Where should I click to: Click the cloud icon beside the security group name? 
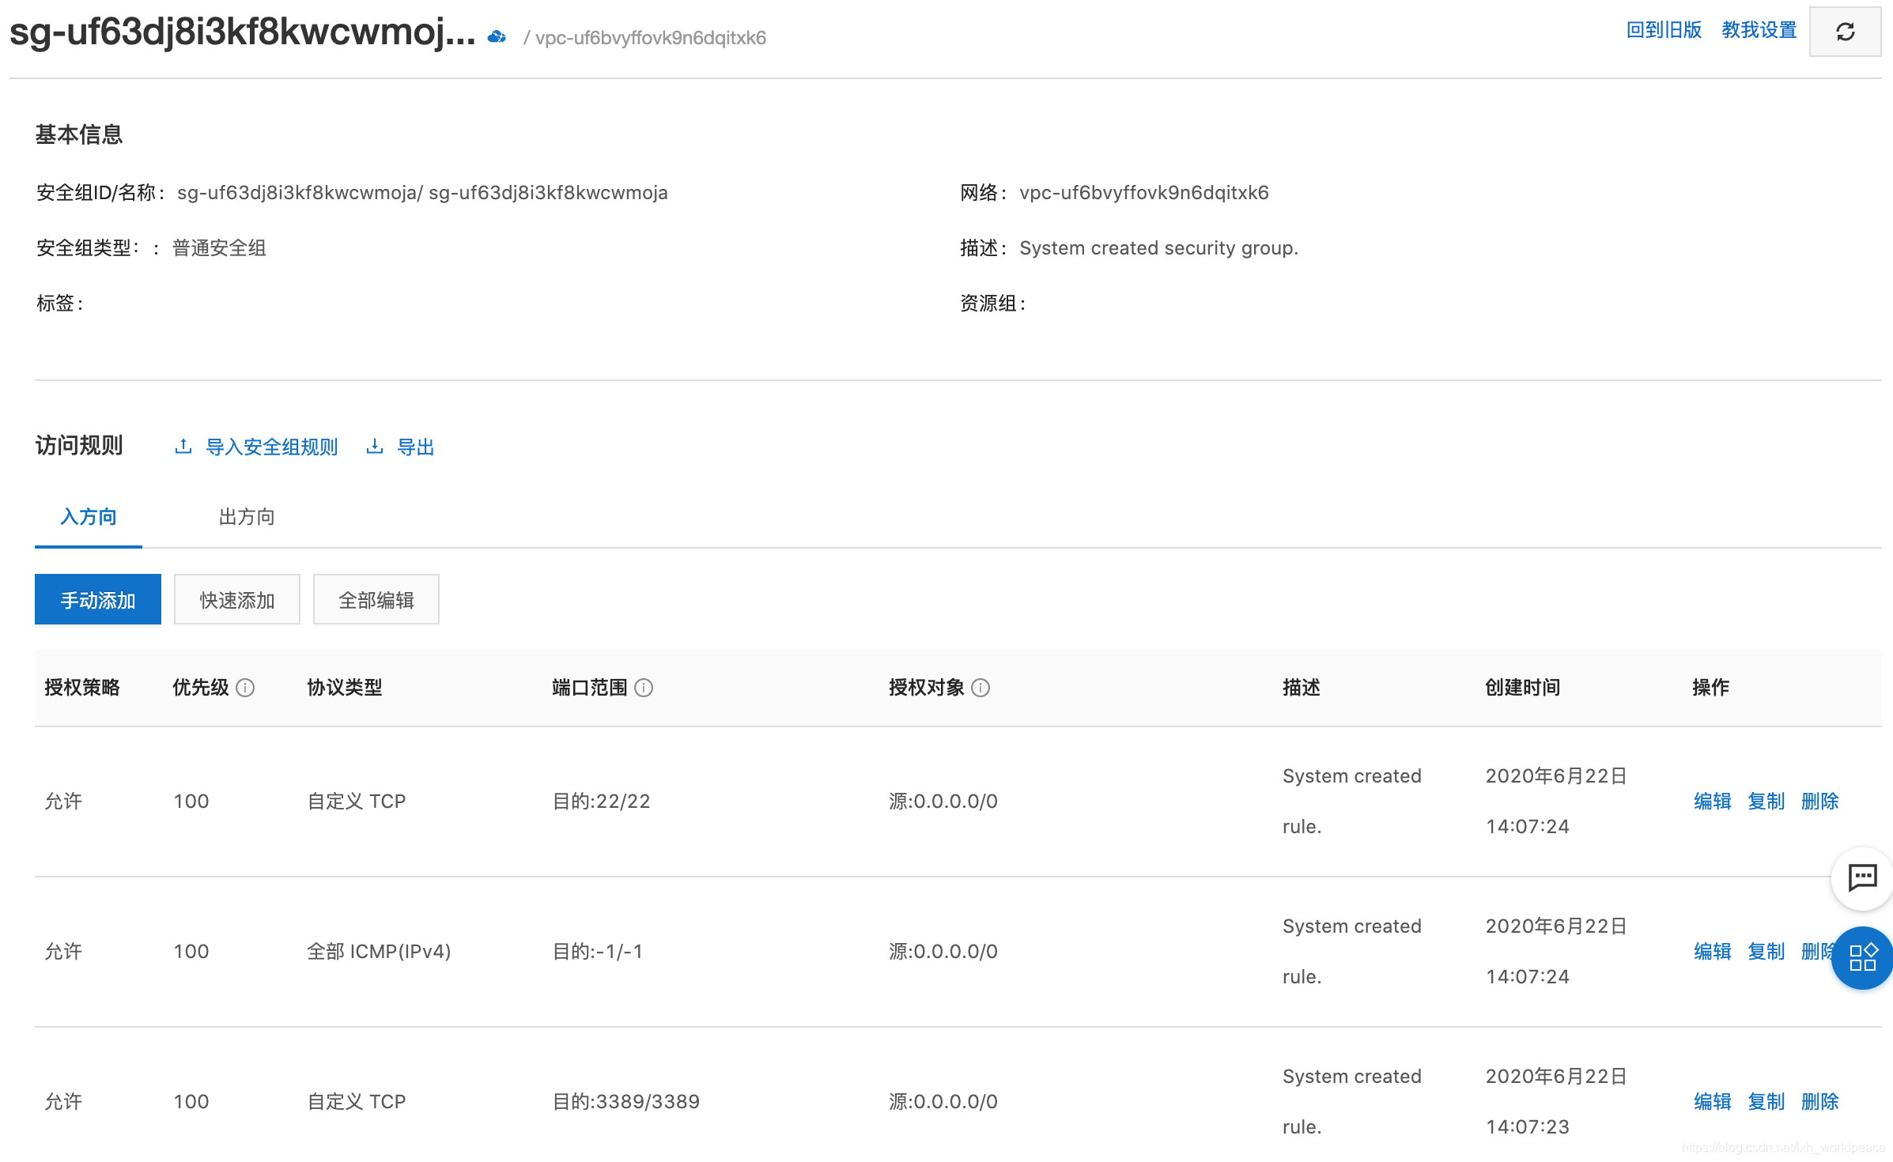[x=496, y=36]
